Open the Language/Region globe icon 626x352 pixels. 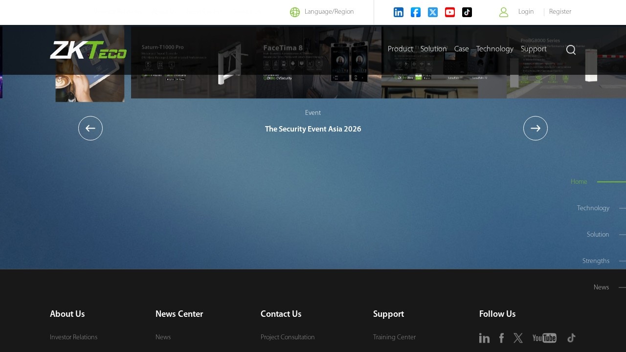click(295, 12)
